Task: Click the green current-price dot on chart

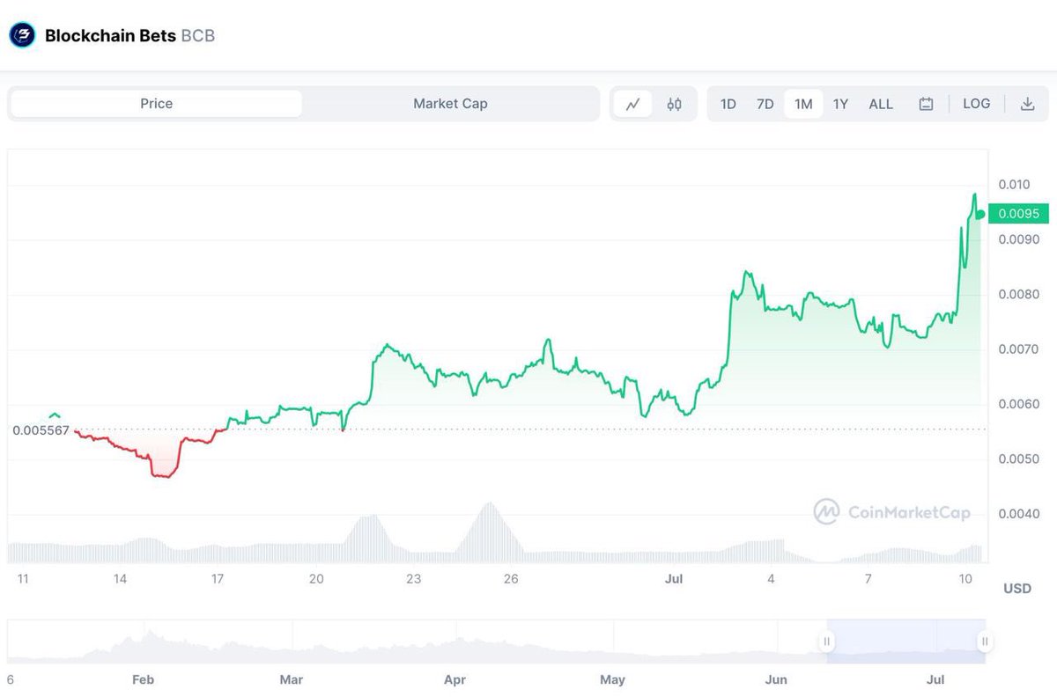Action: tap(980, 214)
